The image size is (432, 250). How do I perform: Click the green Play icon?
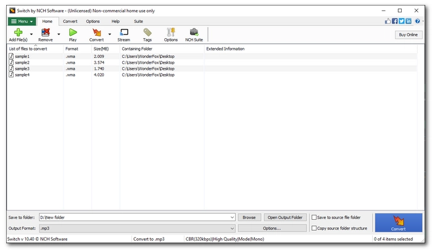[x=73, y=32]
